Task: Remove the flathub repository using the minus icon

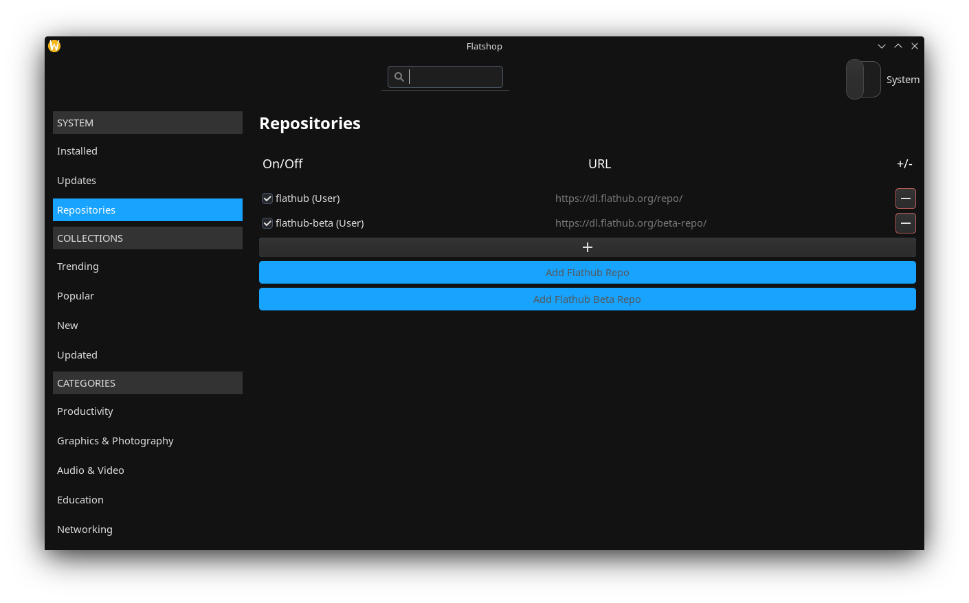Action: tap(905, 198)
